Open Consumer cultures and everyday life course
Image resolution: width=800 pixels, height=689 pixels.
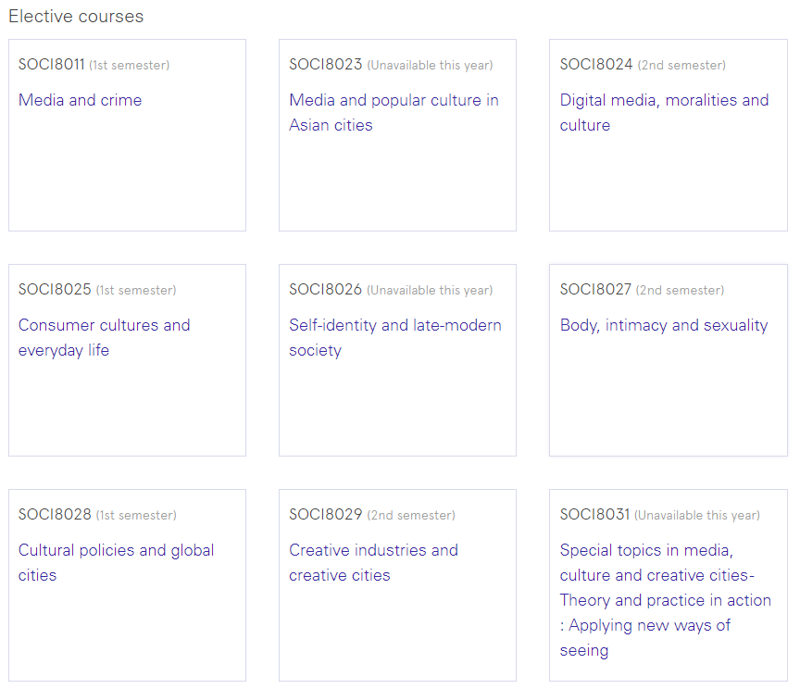coord(104,337)
